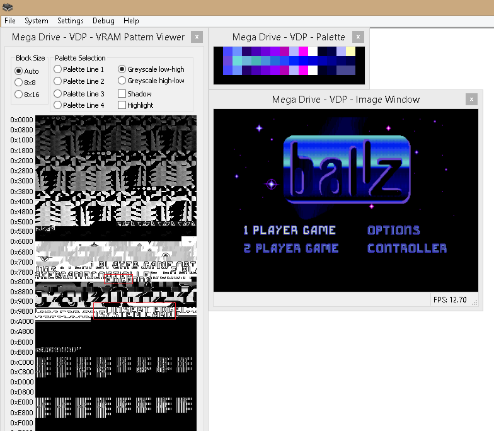This screenshot has height=431, width=494.
Task: Select Palette Line 2
Action: 79,81
